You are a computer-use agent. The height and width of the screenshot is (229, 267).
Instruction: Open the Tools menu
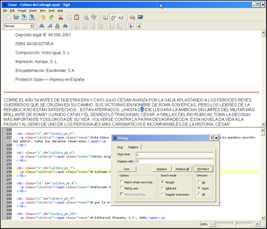click(51, 11)
